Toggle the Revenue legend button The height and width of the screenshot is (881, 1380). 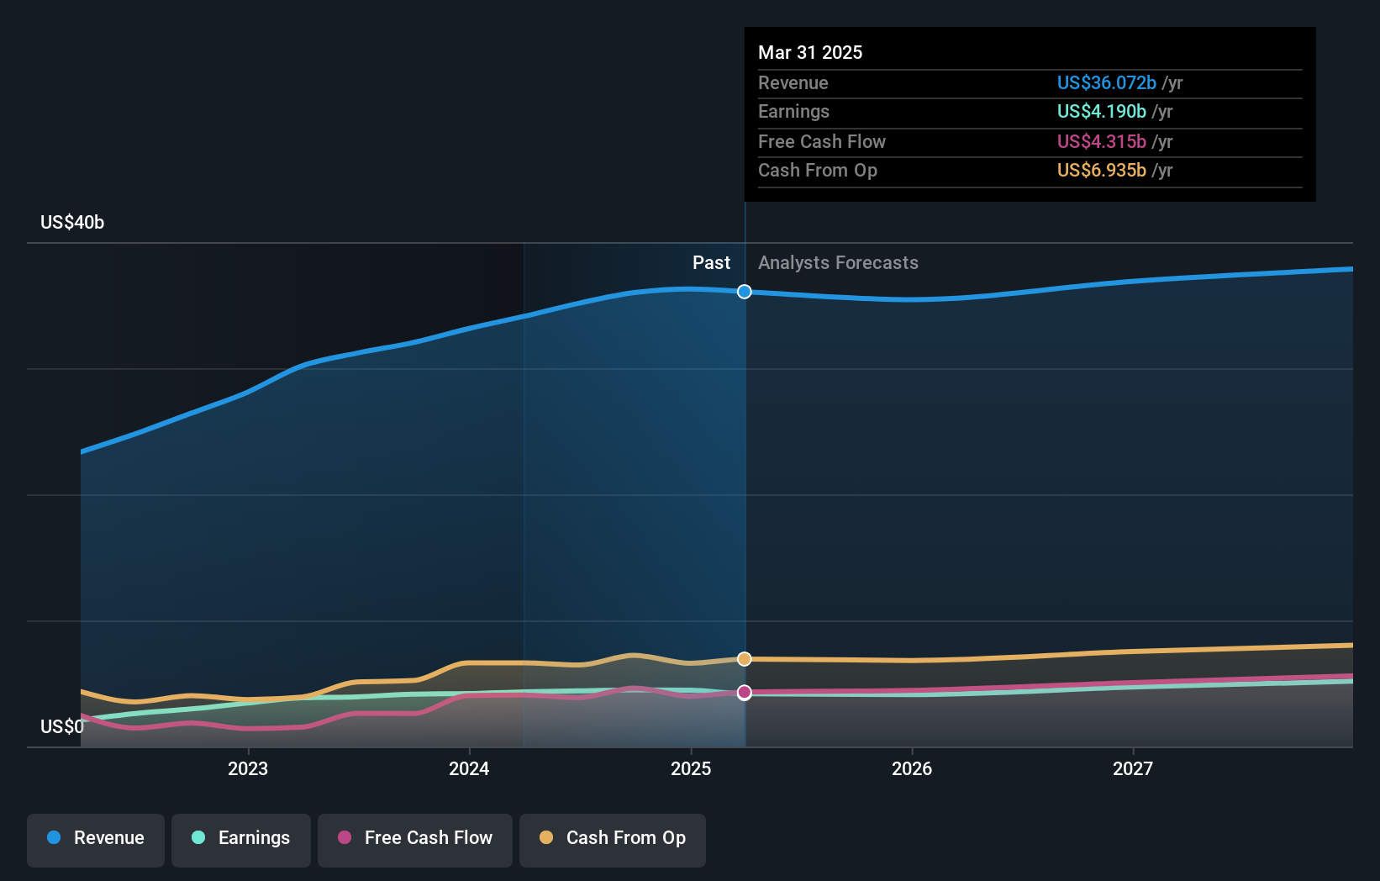tap(96, 840)
